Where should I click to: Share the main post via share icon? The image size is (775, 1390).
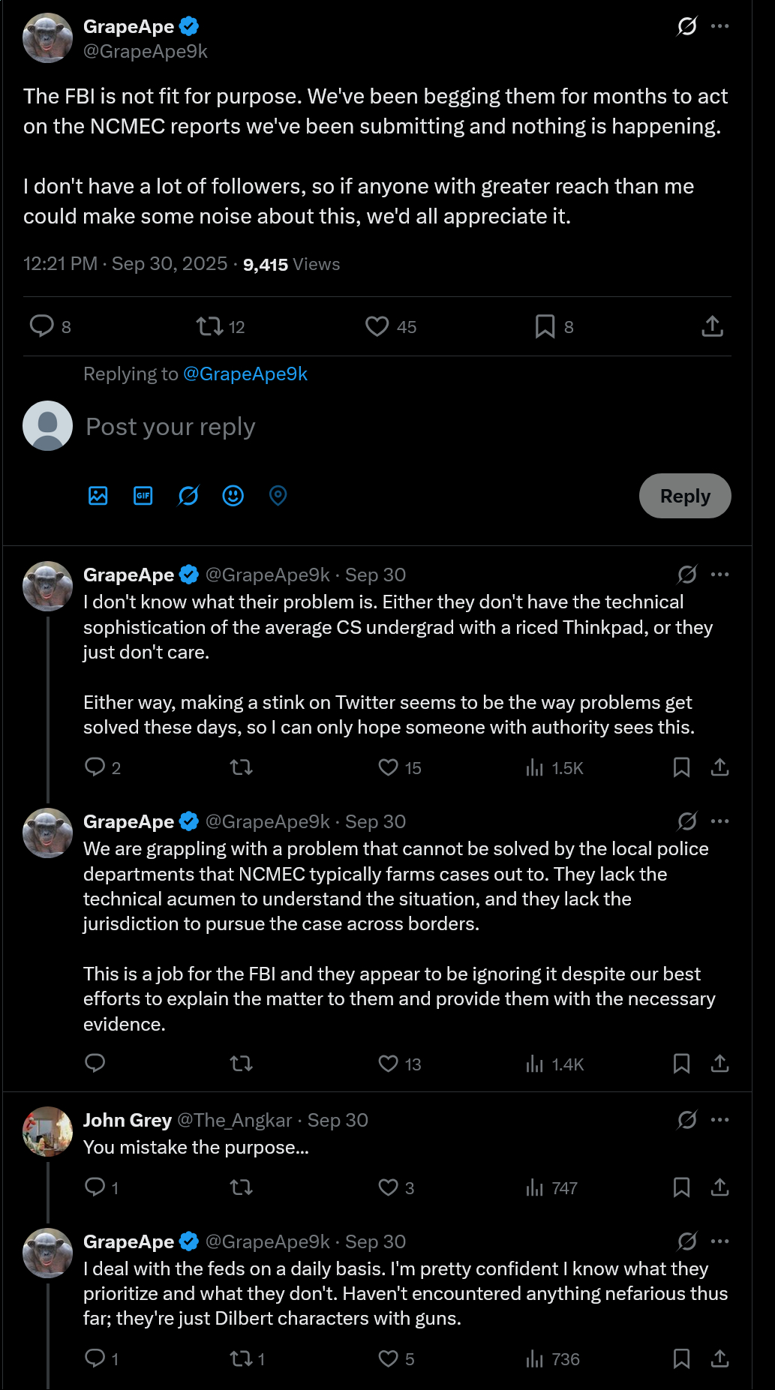[712, 326]
